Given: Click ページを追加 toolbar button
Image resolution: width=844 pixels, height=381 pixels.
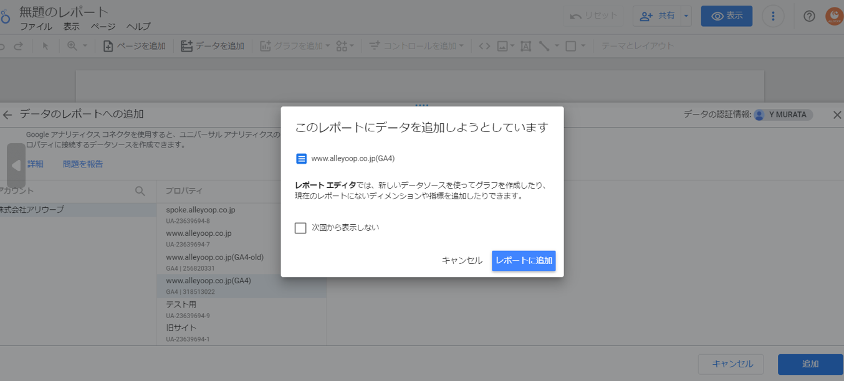Looking at the screenshot, I should click(135, 46).
